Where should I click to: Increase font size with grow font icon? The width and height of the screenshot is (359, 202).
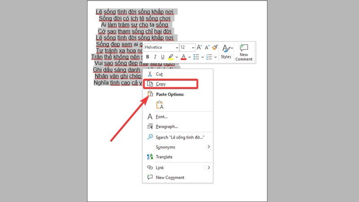pos(199,47)
